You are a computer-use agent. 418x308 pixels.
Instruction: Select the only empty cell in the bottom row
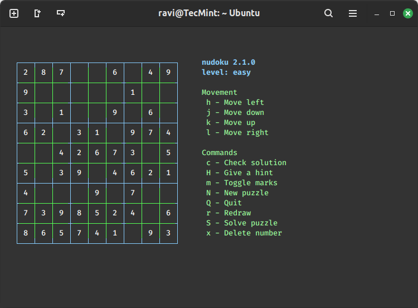pos(133,233)
